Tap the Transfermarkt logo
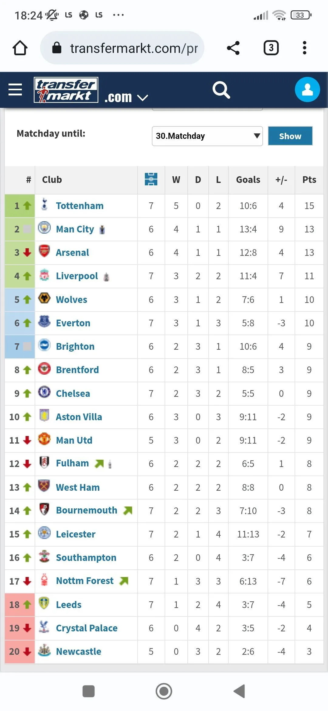The image size is (328, 711). tap(66, 90)
